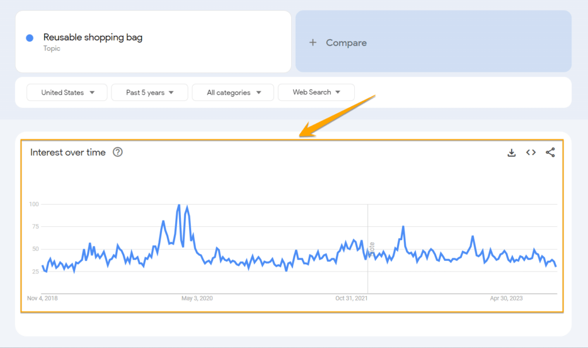Click the 100 value on the y-axis
Viewport: 588px width, 348px height.
34,204
